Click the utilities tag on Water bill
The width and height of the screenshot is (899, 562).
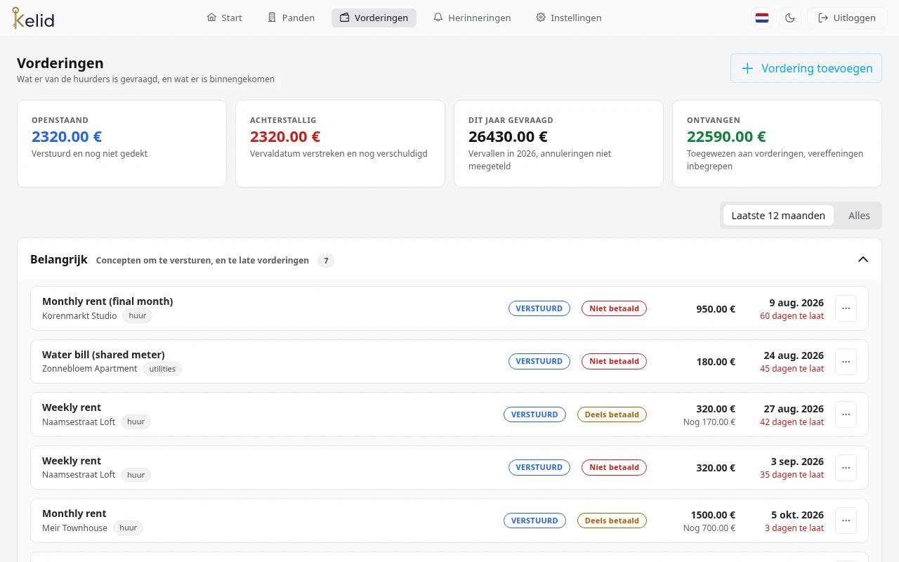162,369
